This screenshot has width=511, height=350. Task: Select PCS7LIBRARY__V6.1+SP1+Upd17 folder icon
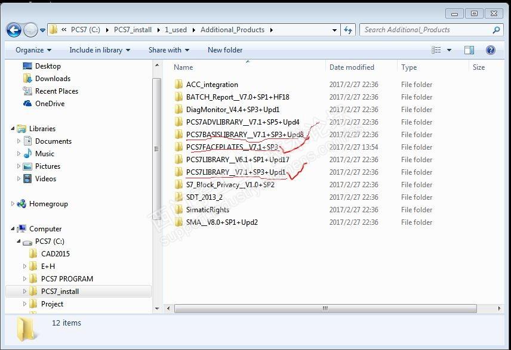pos(178,160)
